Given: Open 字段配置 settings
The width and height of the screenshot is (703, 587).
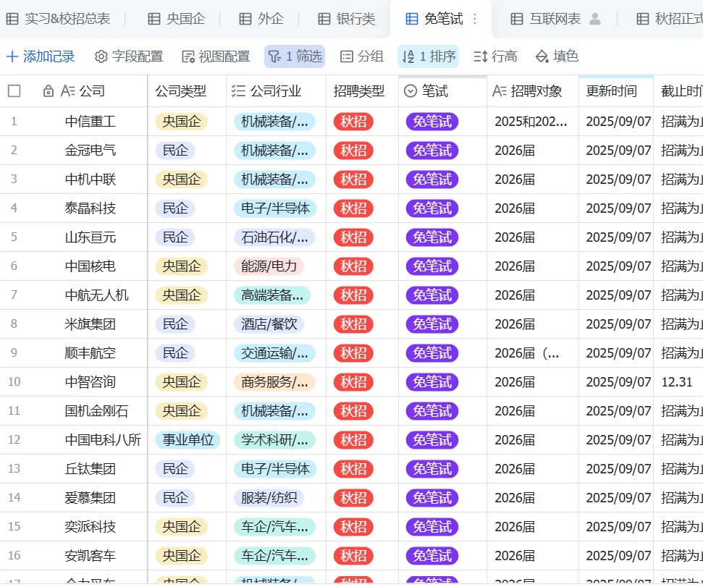Looking at the screenshot, I should click(129, 56).
